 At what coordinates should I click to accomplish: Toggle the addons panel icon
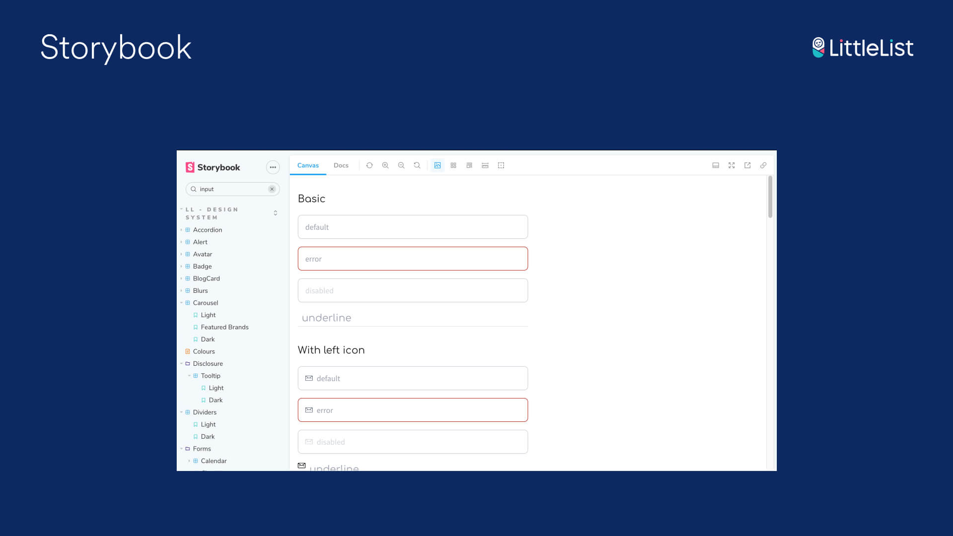[716, 165]
